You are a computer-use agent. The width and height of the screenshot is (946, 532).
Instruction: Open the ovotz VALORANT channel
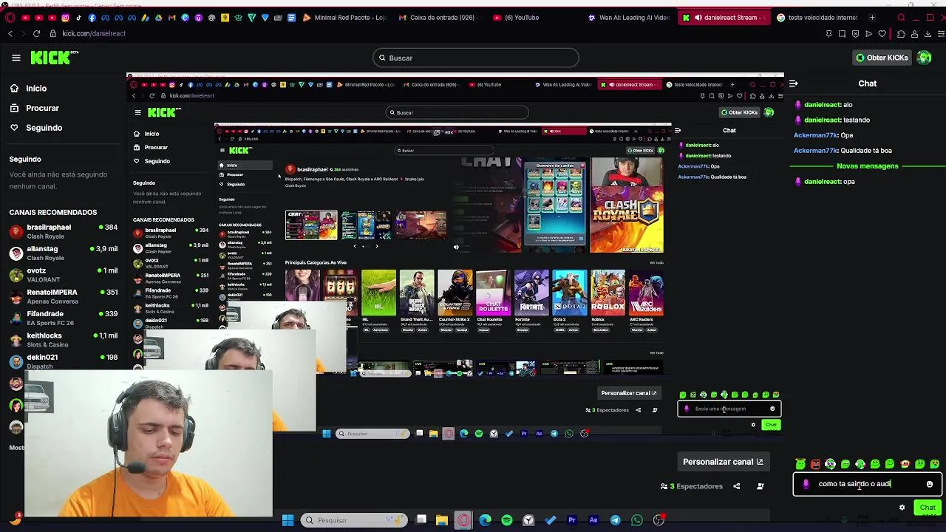tap(63, 275)
